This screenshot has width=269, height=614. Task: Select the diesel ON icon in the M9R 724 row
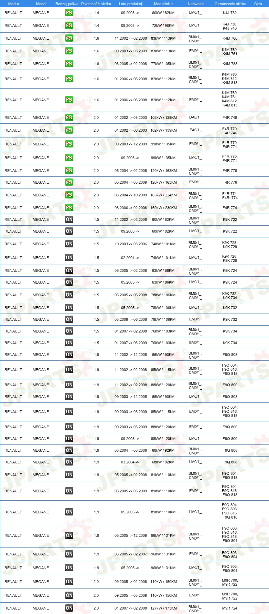69,608
